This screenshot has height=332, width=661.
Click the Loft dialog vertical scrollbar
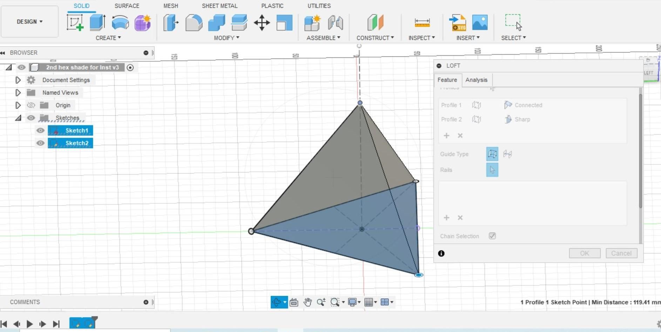click(640, 147)
